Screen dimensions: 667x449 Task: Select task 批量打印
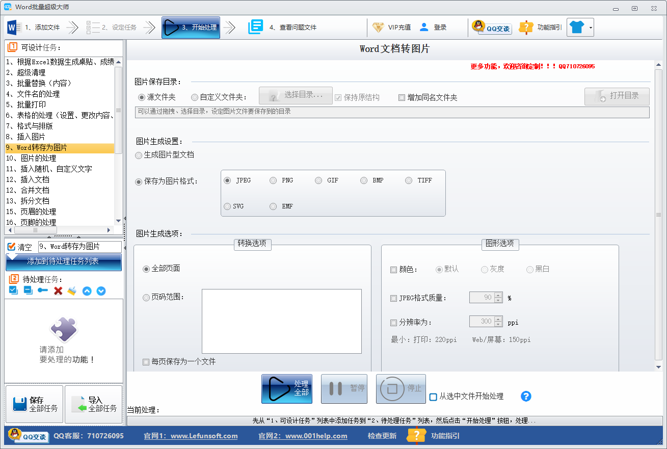[x=60, y=104]
